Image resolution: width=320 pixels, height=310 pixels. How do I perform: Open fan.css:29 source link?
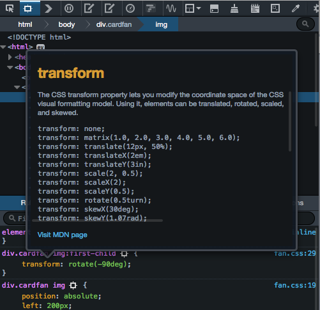295,253
